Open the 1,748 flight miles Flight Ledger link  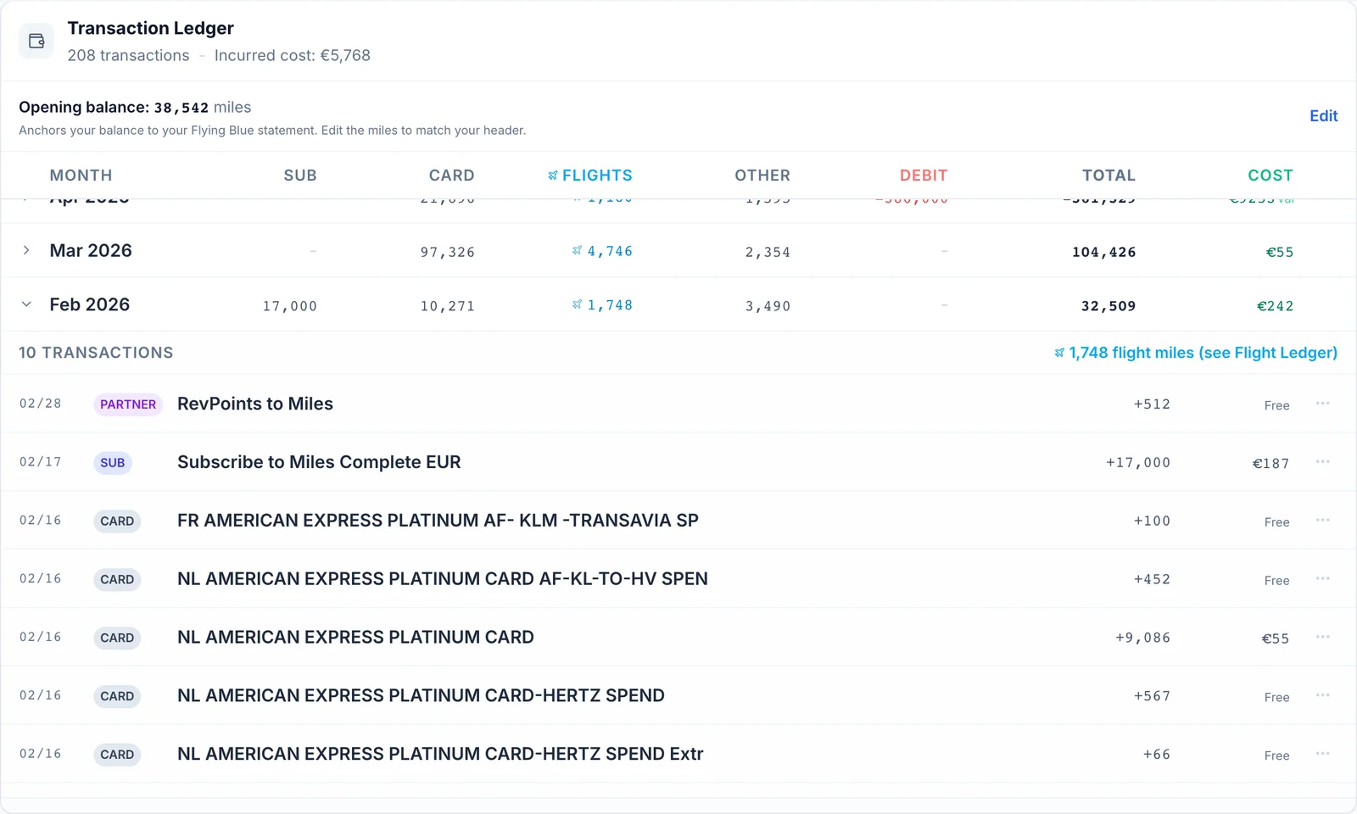coord(1196,353)
